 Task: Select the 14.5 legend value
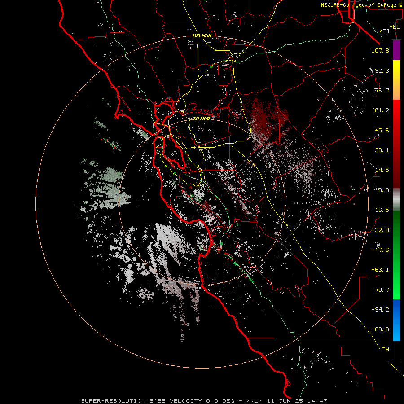coord(382,170)
